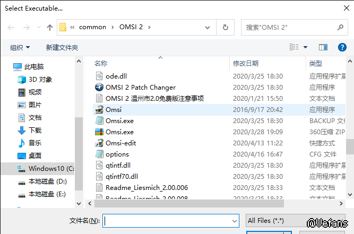Select the qtintf.dll file
Screen dimensions: 354x234
point(219,165)
